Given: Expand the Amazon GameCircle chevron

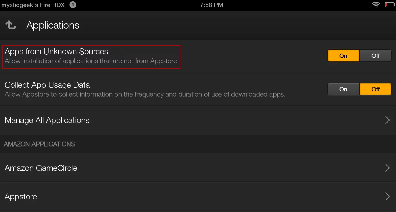Looking at the screenshot, I should tap(388, 168).
